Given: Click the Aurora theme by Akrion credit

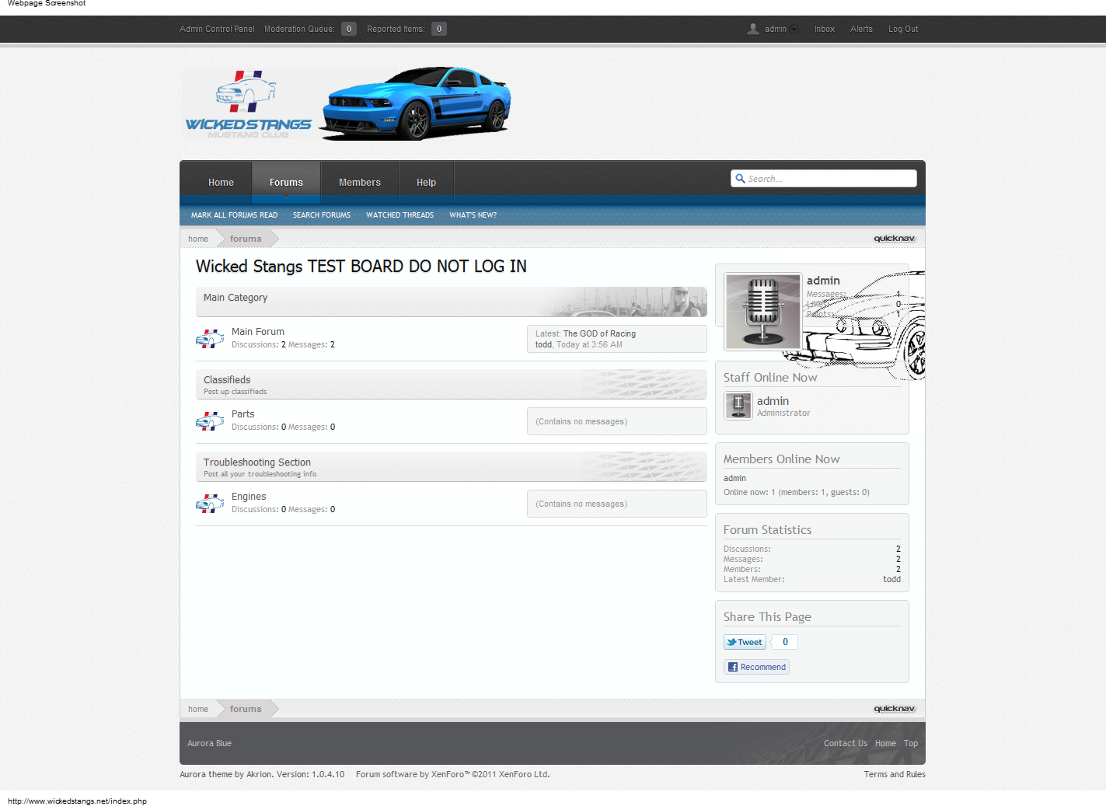Looking at the screenshot, I should [262, 774].
